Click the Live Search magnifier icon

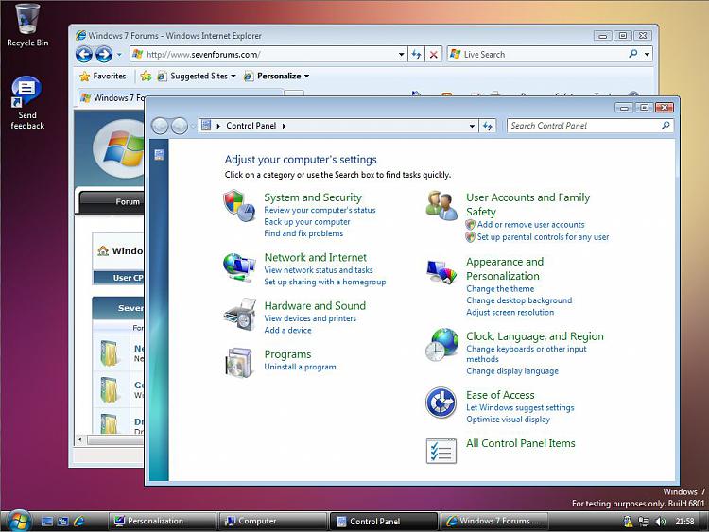(x=633, y=54)
